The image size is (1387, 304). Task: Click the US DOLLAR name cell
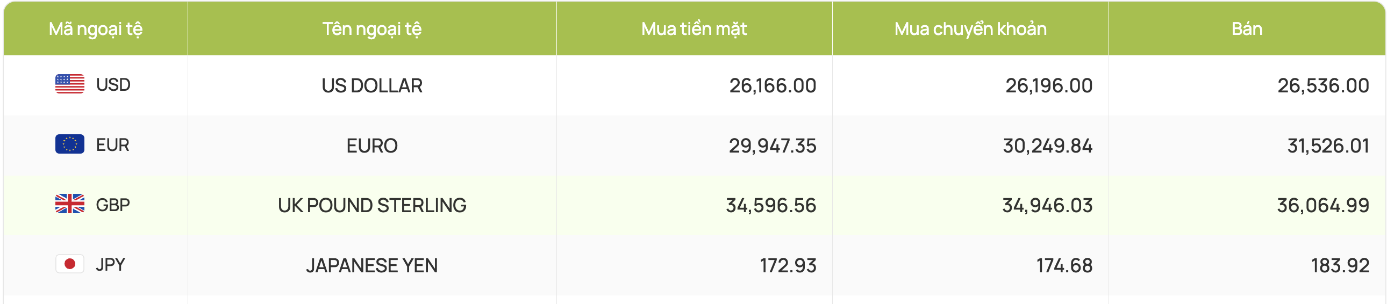pyautogui.click(x=372, y=85)
